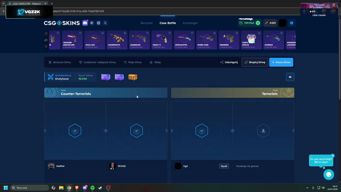
Task: Select the Guardian drop card
Action: click(139, 40)
